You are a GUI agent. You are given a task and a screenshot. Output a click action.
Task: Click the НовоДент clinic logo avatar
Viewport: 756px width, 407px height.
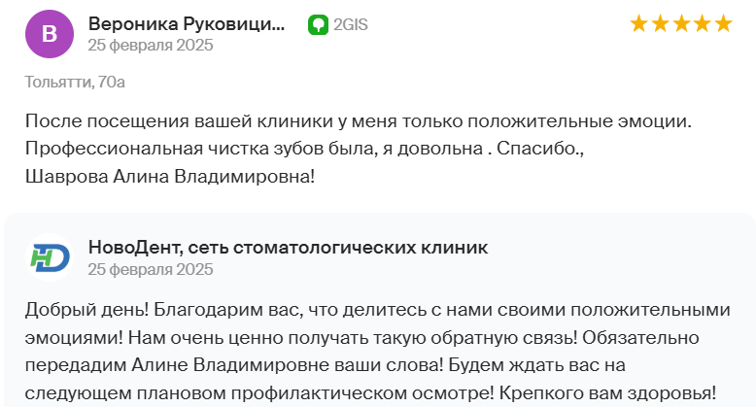click(50, 257)
